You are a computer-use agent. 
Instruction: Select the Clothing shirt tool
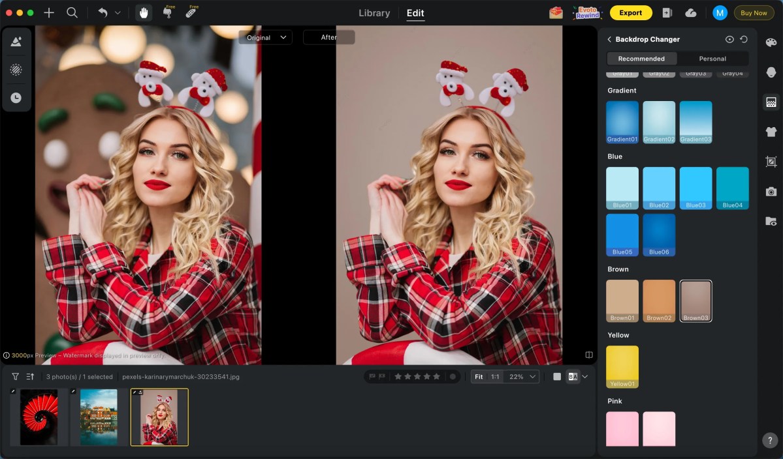pyautogui.click(x=771, y=131)
